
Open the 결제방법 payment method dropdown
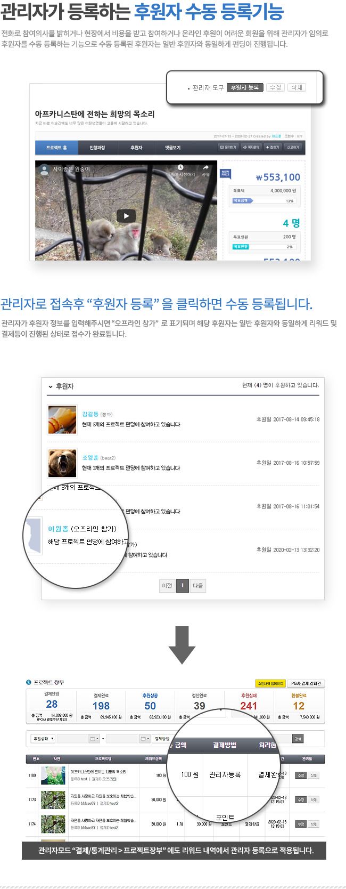point(162,739)
